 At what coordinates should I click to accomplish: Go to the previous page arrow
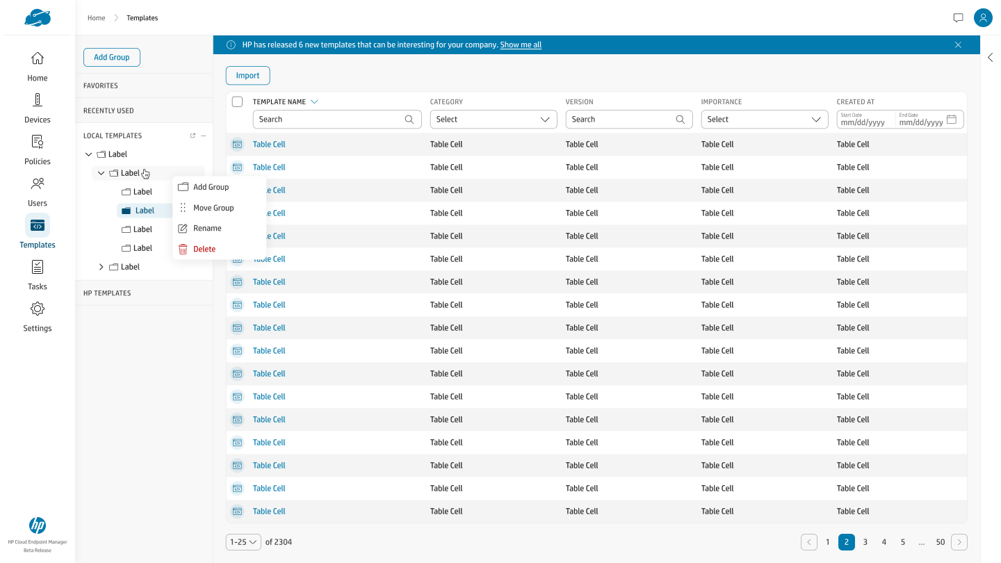coord(809,542)
